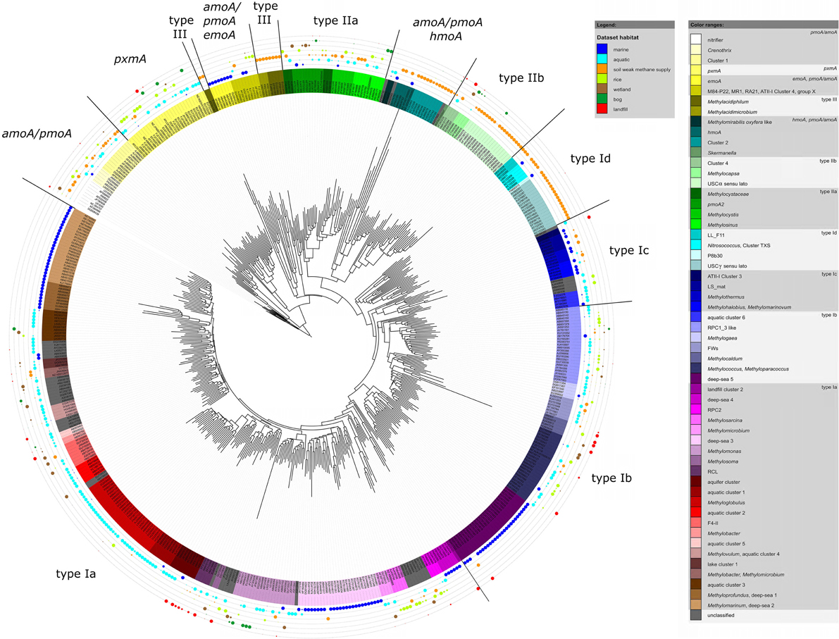Click the 'Color ranges:' title bar
Image resolution: width=839 pixels, height=639 pixels.
coord(762,25)
